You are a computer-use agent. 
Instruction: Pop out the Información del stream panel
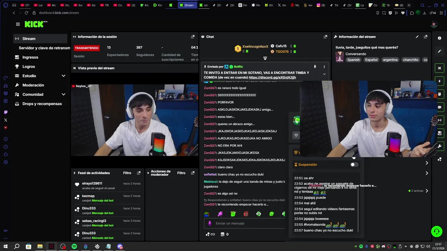(x=425, y=37)
